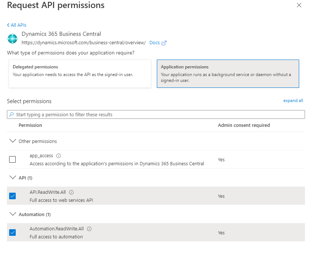Collapse the Other permissions group
The width and height of the screenshot is (309, 253).
click(13, 141)
